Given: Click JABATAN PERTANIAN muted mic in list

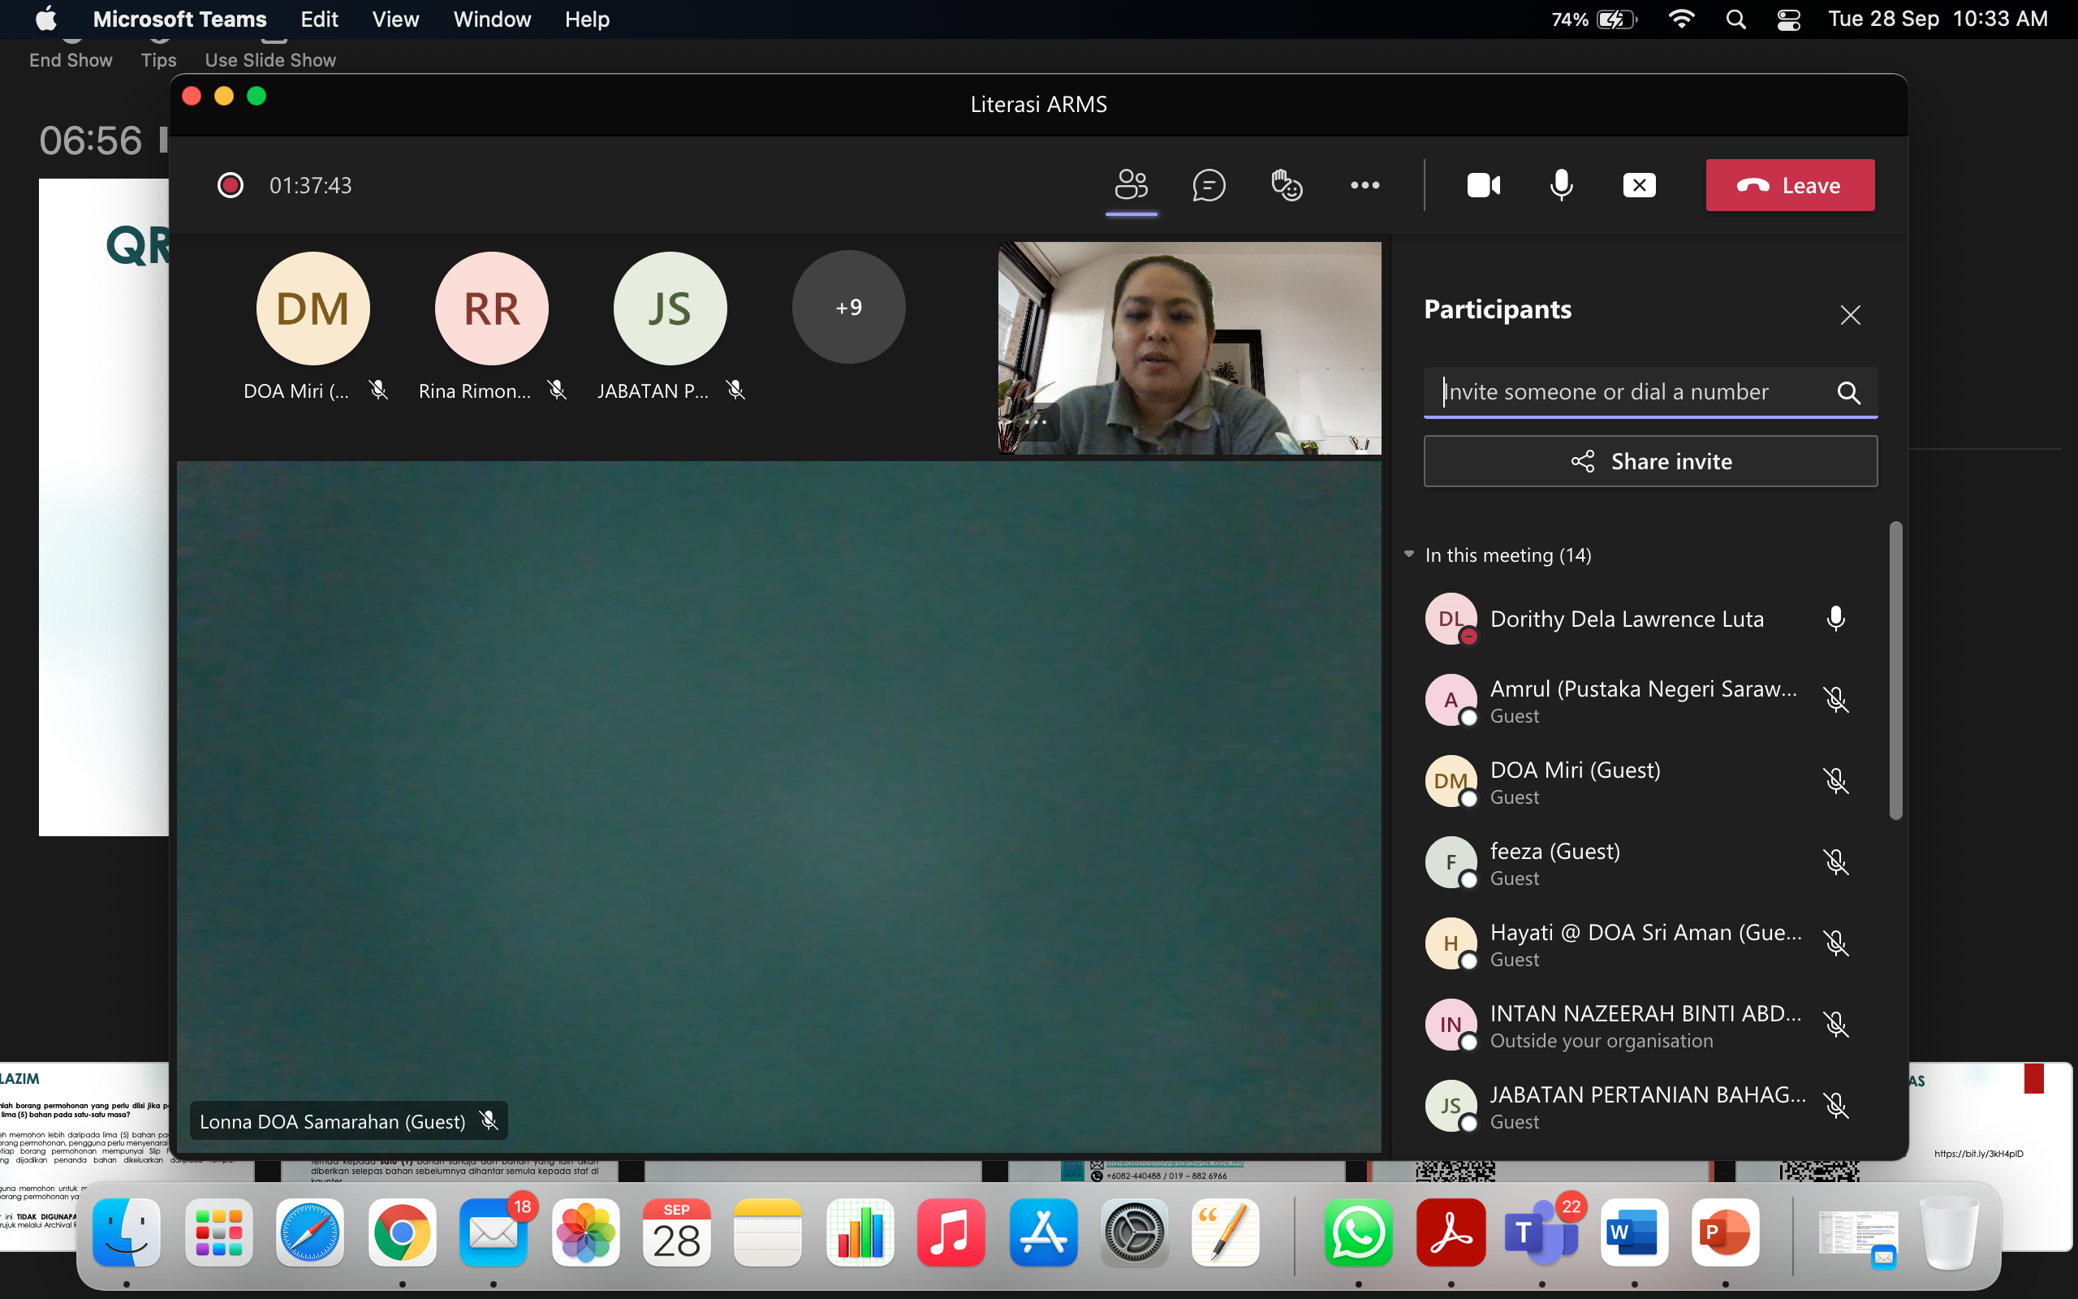Looking at the screenshot, I should click(x=1835, y=1106).
